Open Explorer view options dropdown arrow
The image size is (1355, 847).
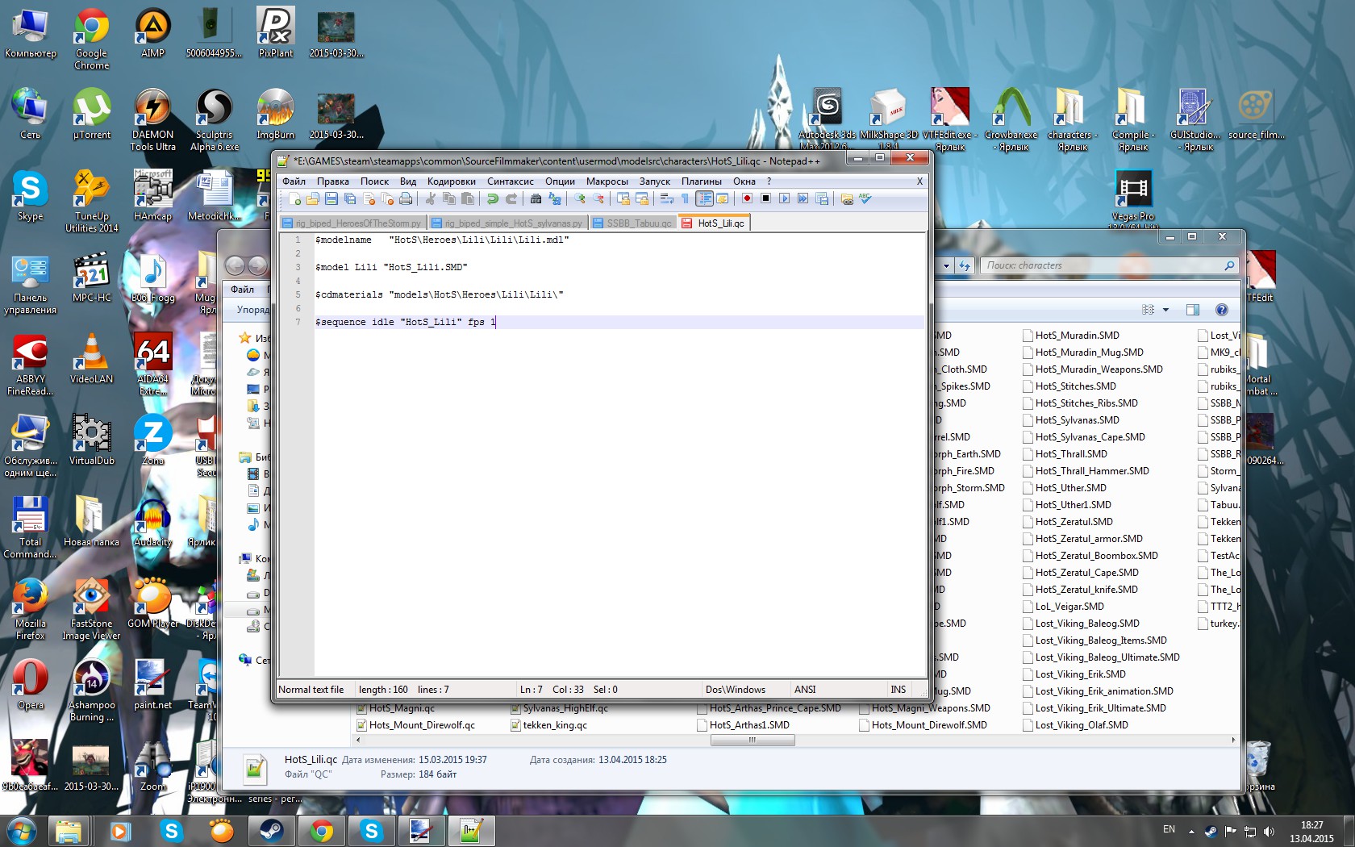click(1165, 310)
